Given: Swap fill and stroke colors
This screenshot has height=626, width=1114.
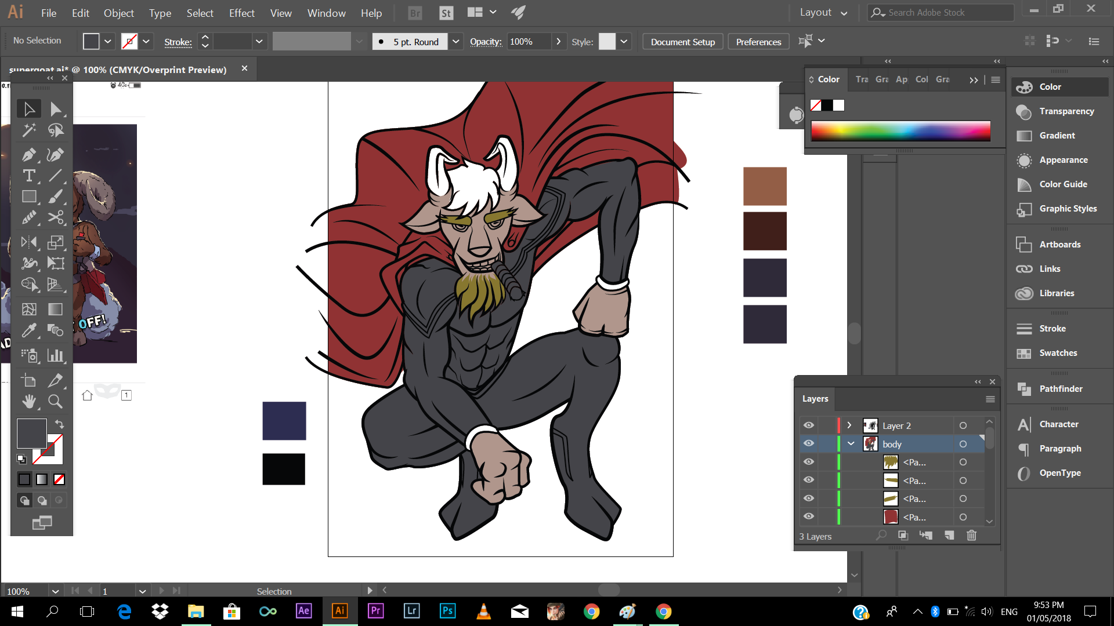Looking at the screenshot, I should (59, 424).
